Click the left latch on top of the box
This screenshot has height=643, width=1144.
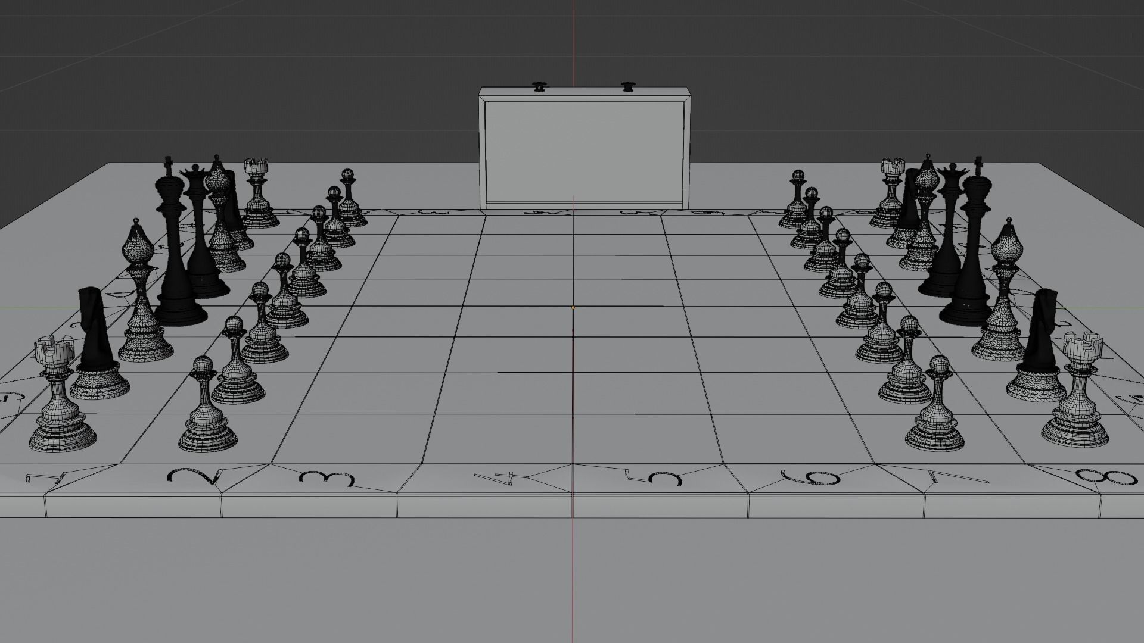click(539, 86)
